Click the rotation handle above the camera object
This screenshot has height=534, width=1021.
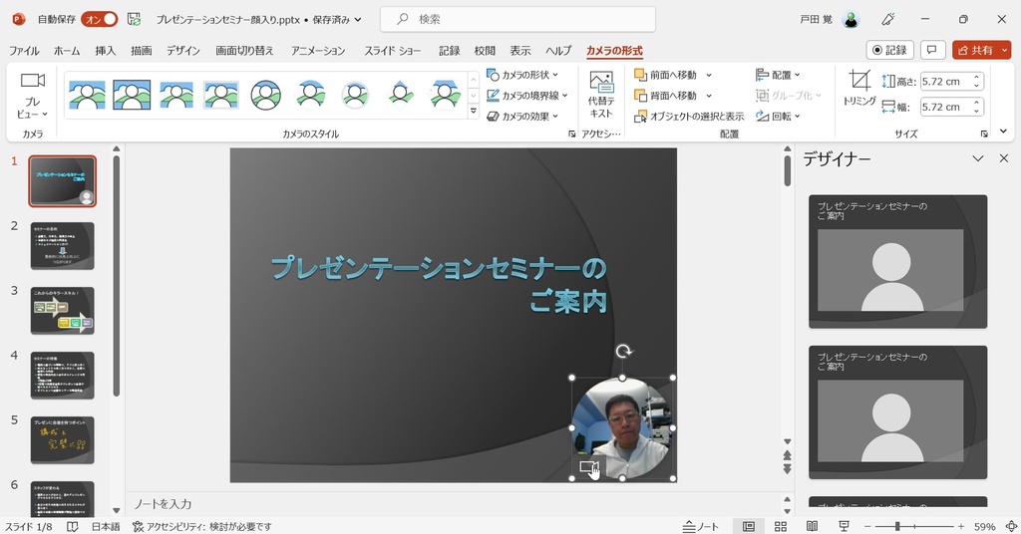pyautogui.click(x=623, y=352)
